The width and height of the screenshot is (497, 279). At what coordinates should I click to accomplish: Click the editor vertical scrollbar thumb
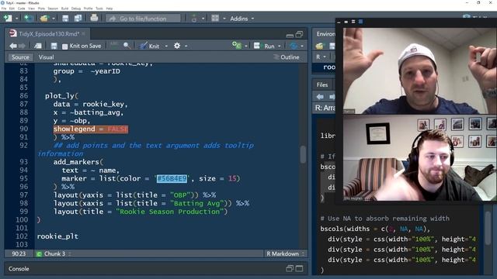(303, 154)
